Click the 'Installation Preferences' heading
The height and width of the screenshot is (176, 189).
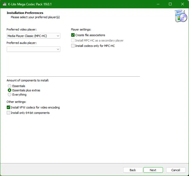click(x=25, y=13)
